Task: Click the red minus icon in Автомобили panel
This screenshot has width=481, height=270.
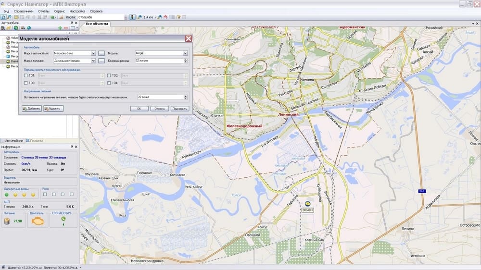Action: click(66, 28)
